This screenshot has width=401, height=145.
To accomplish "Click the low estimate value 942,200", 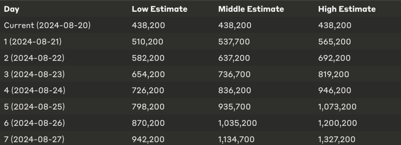I will click(148, 140).
